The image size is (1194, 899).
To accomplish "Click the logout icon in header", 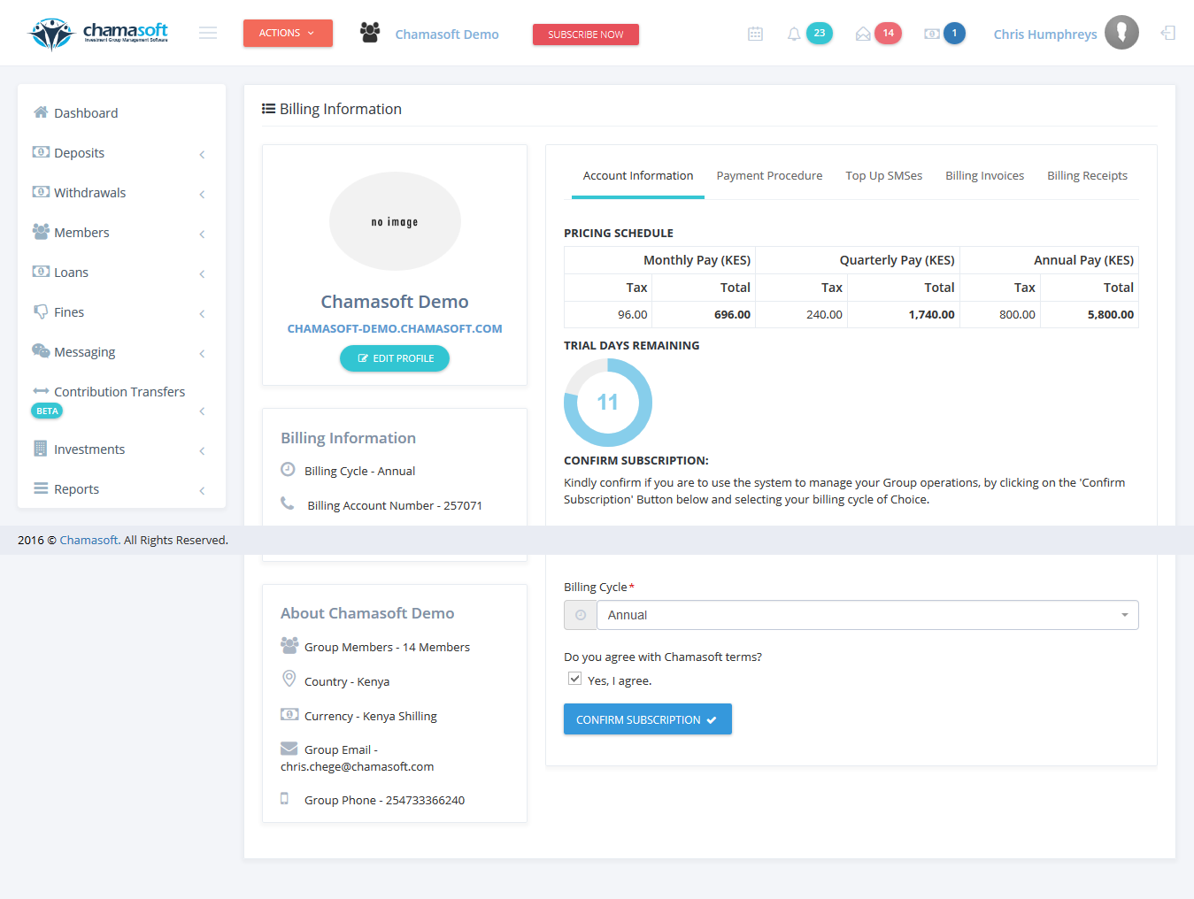I will click(1168, 33).
